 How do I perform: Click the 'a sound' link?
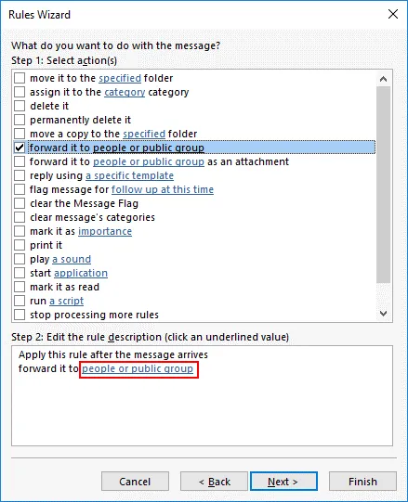(72, 259)
